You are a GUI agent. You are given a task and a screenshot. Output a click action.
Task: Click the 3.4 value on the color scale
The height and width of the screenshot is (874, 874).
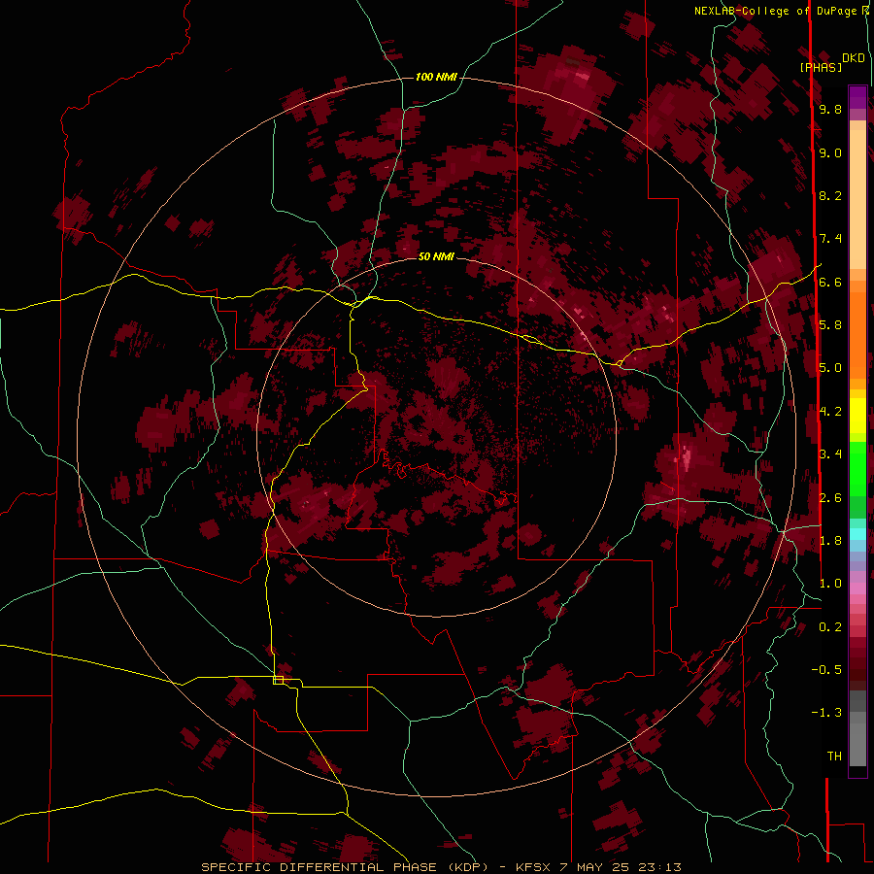pos(830,454)
